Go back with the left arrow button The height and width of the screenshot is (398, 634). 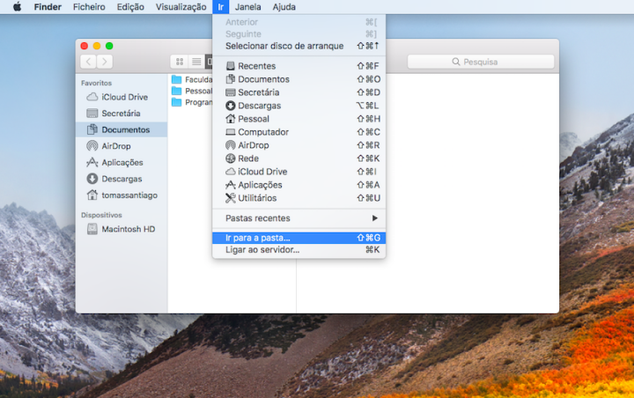tap(88, 62)
